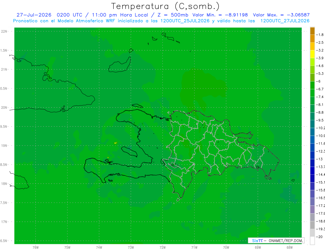
Task: Click the '74W' longitude axis label
Action: click(x=99, y=247)
